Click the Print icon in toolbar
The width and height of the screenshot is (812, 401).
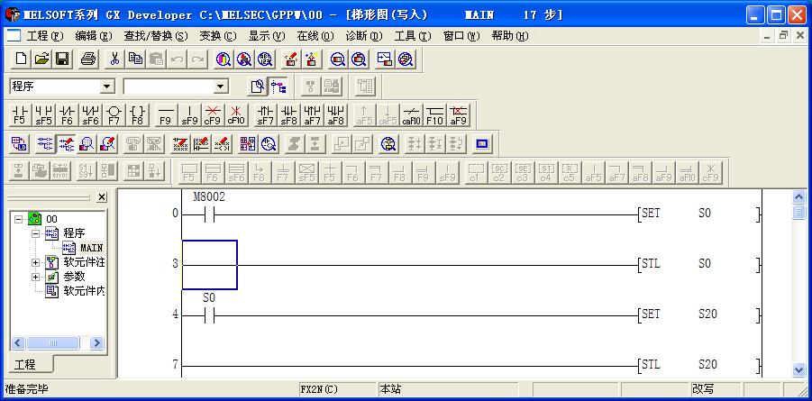click(88, 59)
